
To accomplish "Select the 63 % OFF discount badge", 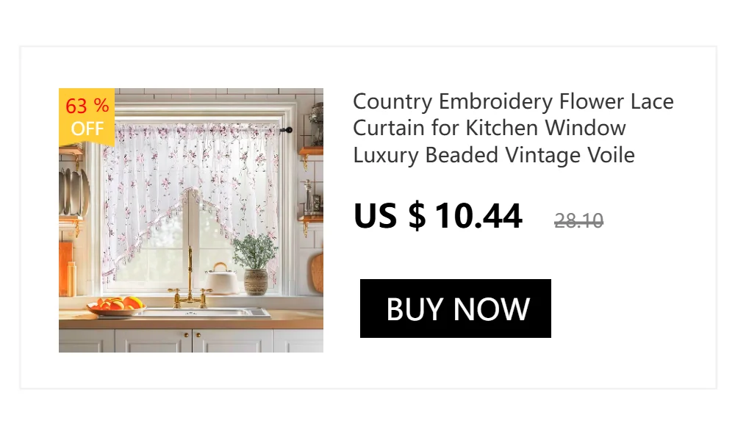I will (87, 118).
